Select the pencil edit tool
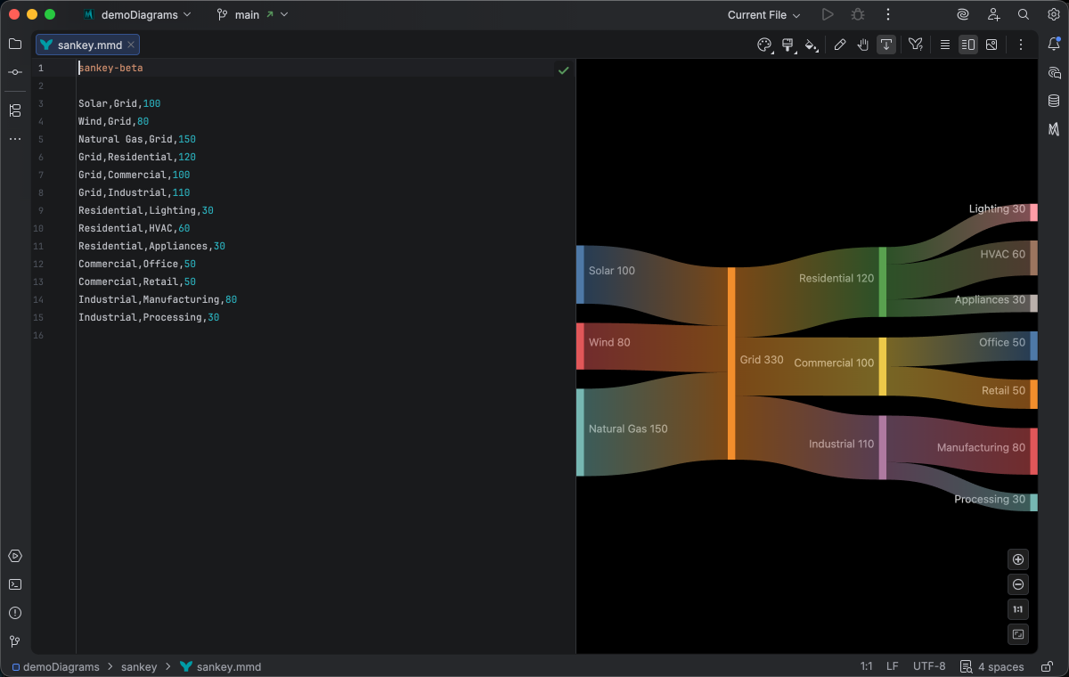The height and width of the screenshot is (677, 1069). click(x=839, y=45)
